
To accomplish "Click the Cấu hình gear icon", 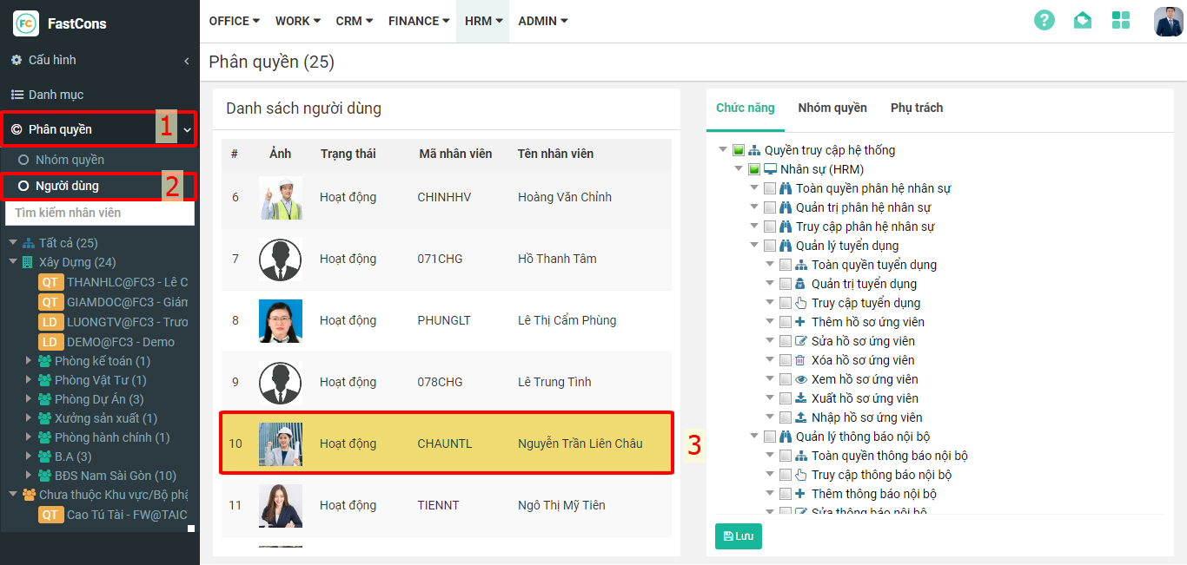I will (17, 60).
